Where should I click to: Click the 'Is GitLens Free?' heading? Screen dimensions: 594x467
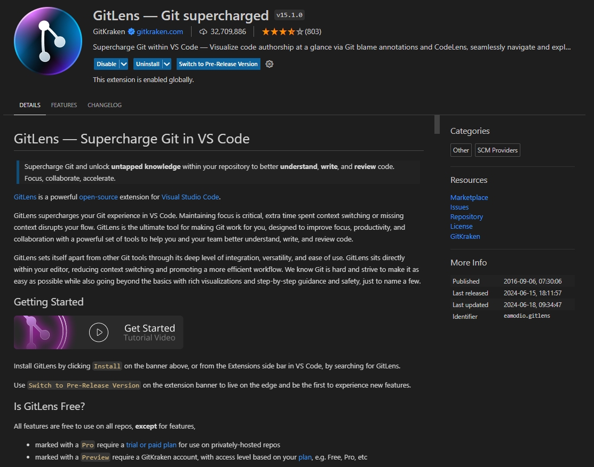[49, 406]
